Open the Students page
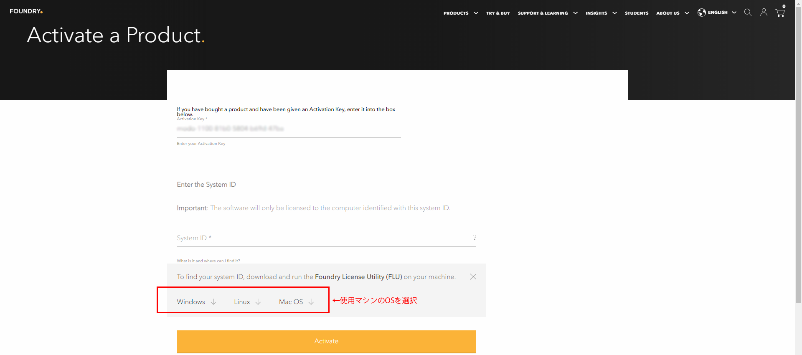This screenshot has width=802, height=355. 637,13
